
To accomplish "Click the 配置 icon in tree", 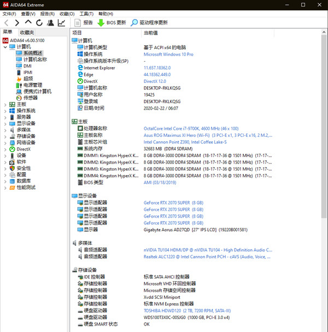I will [x=12, y=175].
